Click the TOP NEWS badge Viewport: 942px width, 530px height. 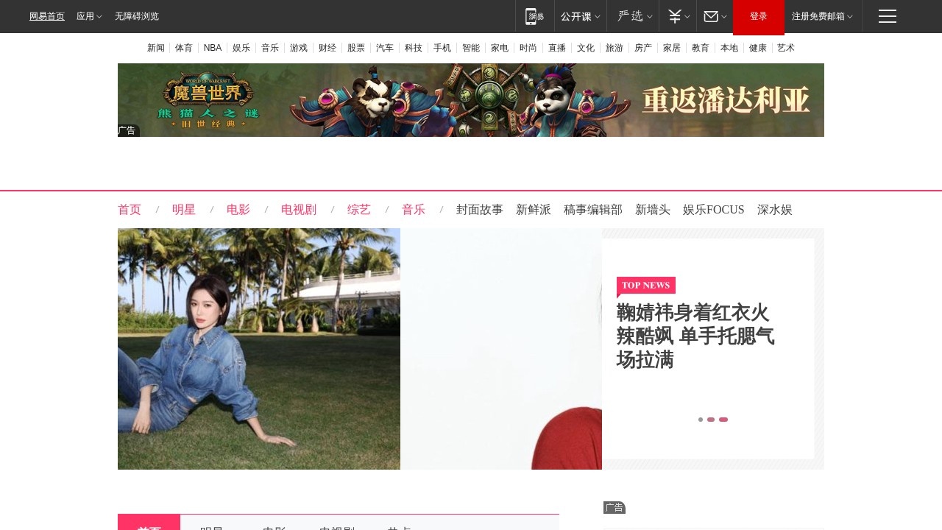pos(645,286)
